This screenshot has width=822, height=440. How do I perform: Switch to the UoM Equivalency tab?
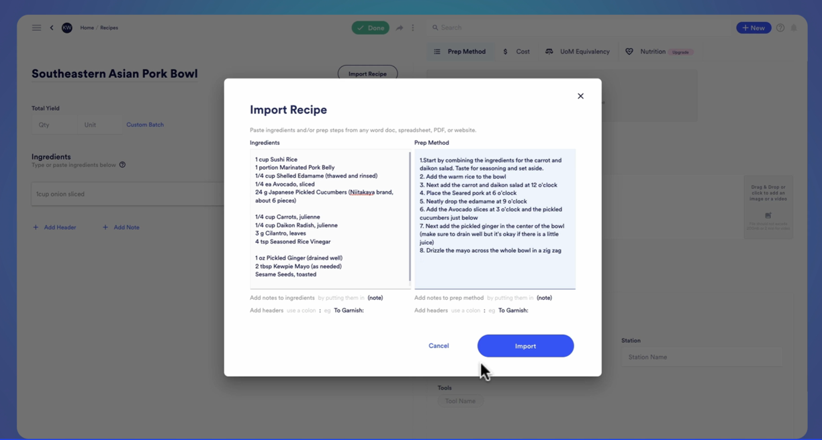click(x=578, y=52)
